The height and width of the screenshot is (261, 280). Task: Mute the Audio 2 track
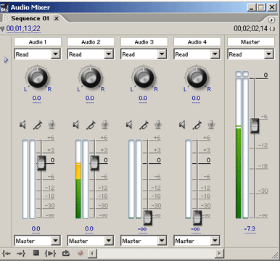click(x=76, y=125)
